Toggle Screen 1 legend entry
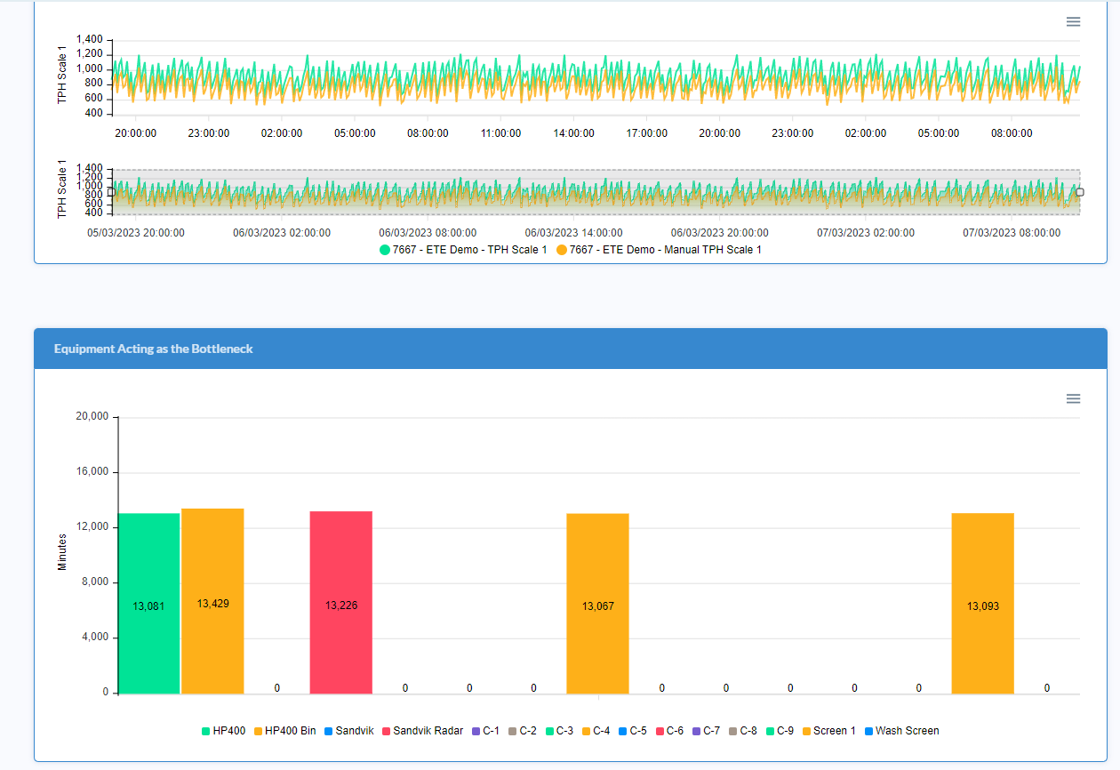Viewport: 1120px width, 770px height. [828, 731]
